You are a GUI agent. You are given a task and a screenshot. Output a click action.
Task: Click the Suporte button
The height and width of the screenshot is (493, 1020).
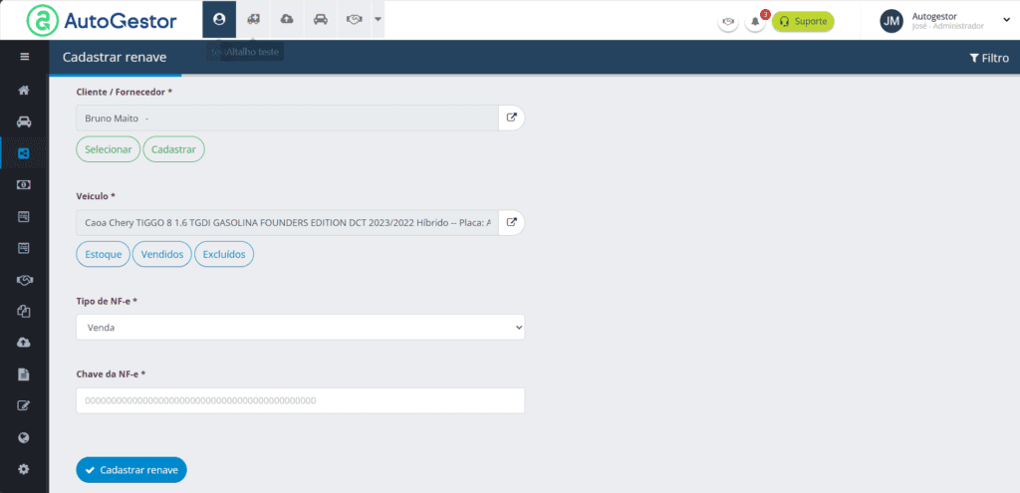click(x=803, y=21)
